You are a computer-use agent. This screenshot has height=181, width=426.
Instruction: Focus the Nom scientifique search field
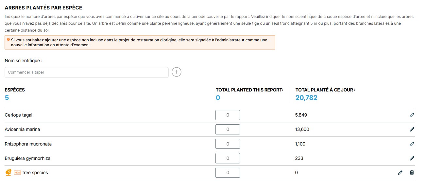pyautogui.click(x=87, y=72)
